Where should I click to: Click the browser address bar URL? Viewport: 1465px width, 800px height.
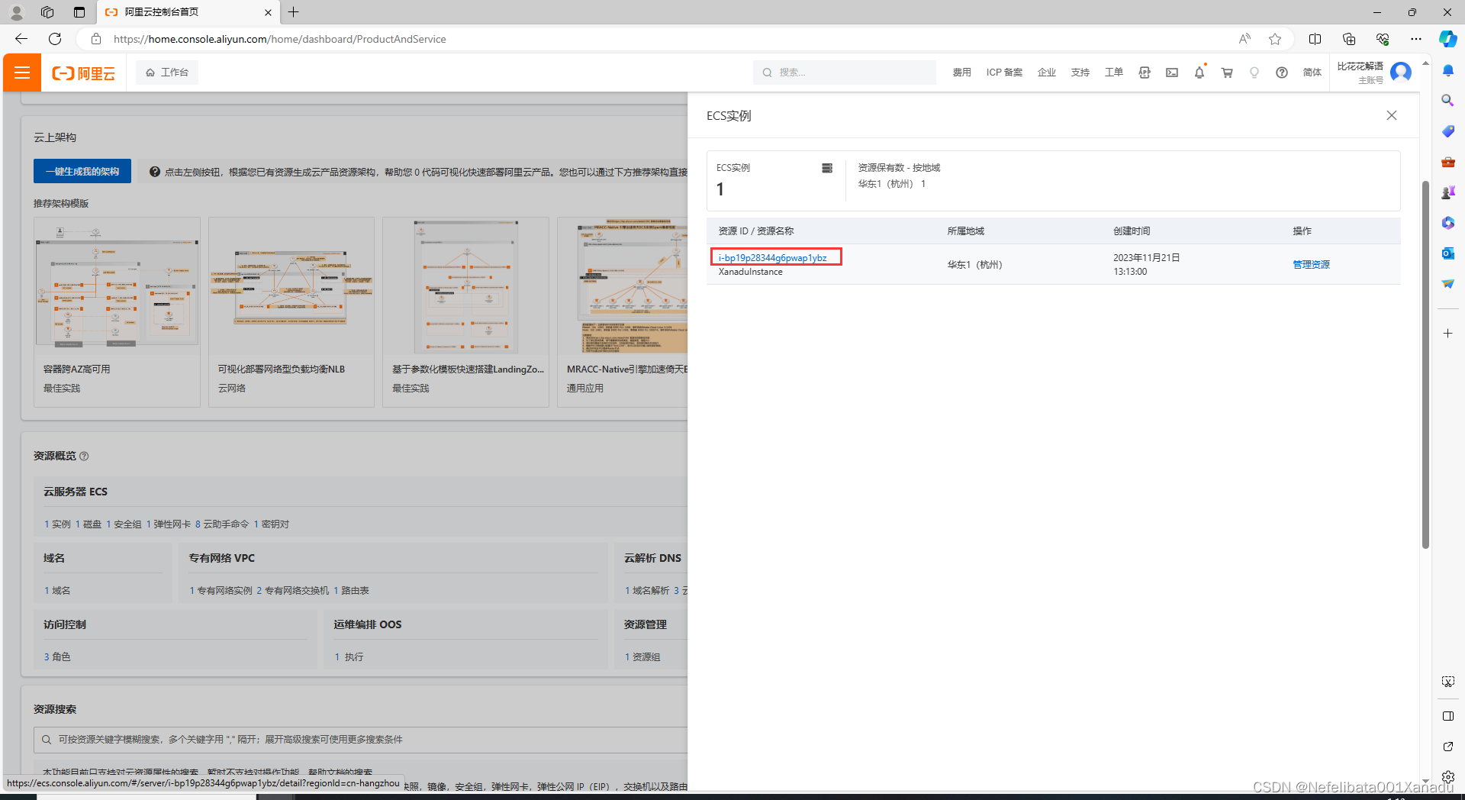coord(279,39)
